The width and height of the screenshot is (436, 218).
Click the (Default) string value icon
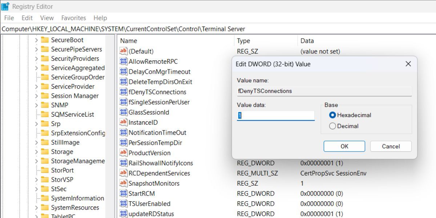[124, 51]
